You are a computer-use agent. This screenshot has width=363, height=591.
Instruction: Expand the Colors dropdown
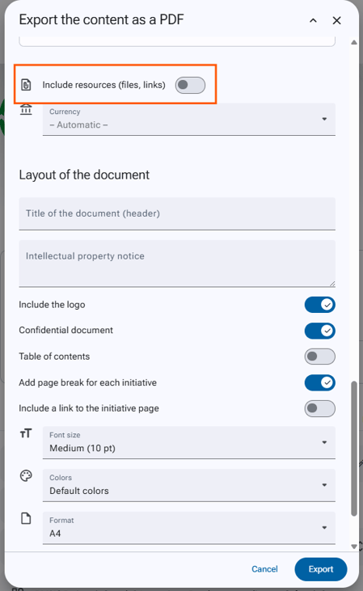(x=189, y=485)
